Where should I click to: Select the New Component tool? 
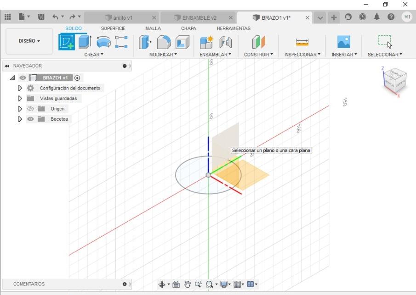click(207, 42)
